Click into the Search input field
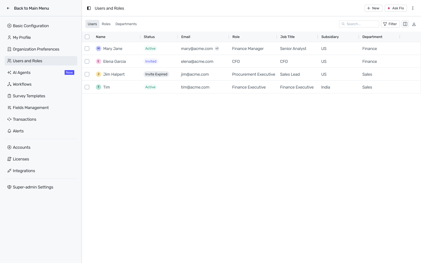Image resolution: width=421 pixels, height=263 pixels. click(359, 24)
